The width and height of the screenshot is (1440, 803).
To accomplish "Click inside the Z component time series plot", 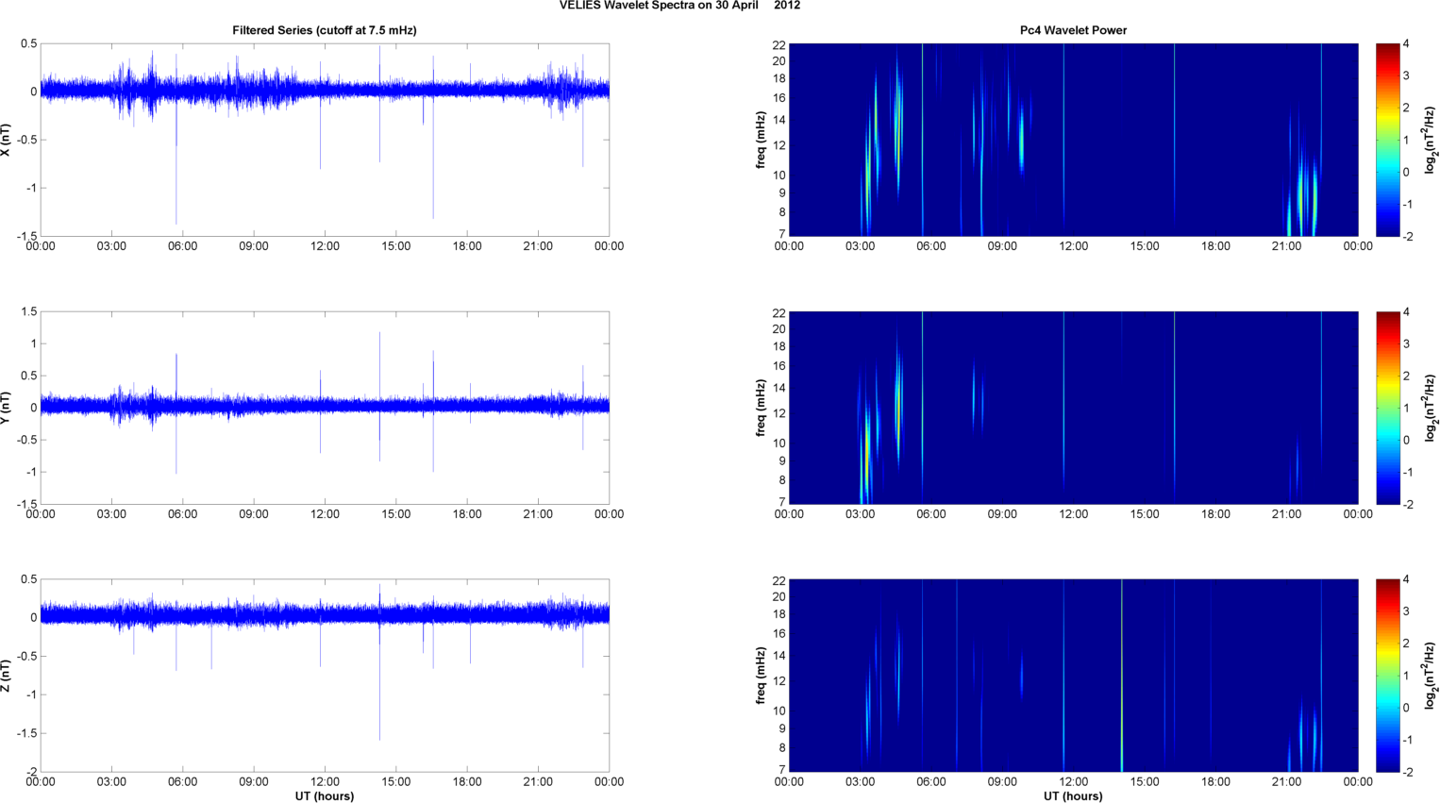I will [324, 676].
